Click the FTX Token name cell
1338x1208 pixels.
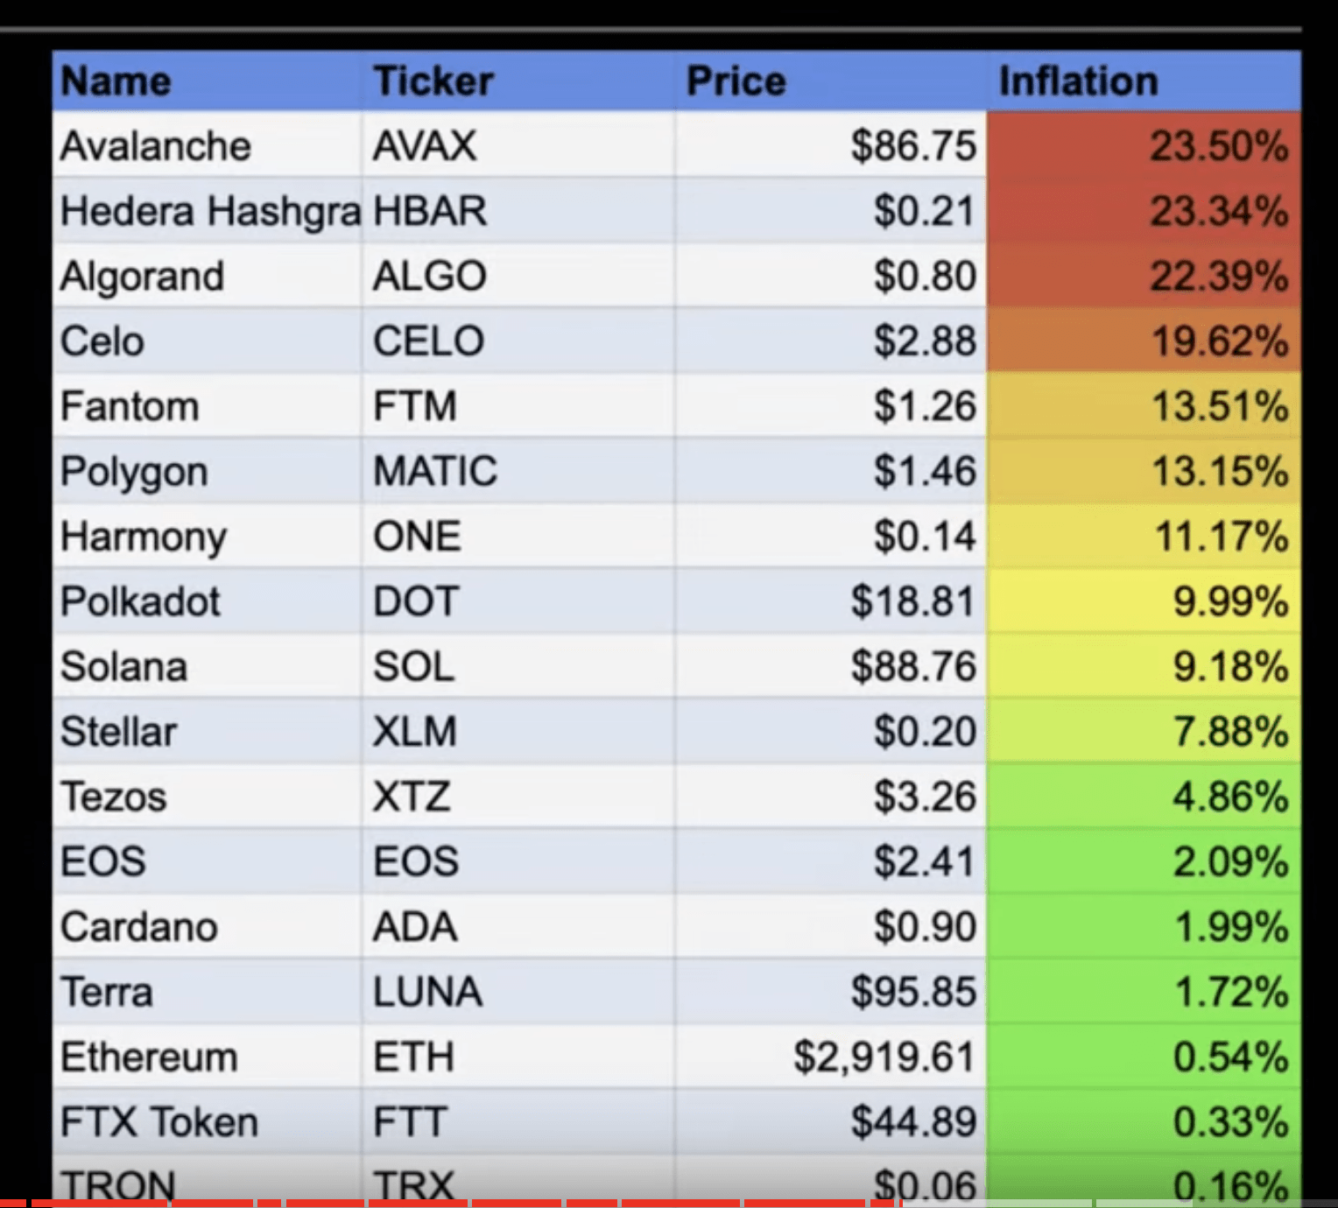point(208,1121)
